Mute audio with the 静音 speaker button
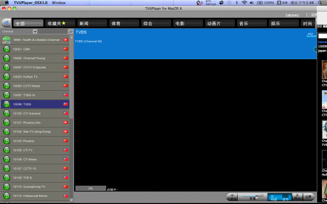The width and height of the screenshot is (327, 204). point(232,197)
